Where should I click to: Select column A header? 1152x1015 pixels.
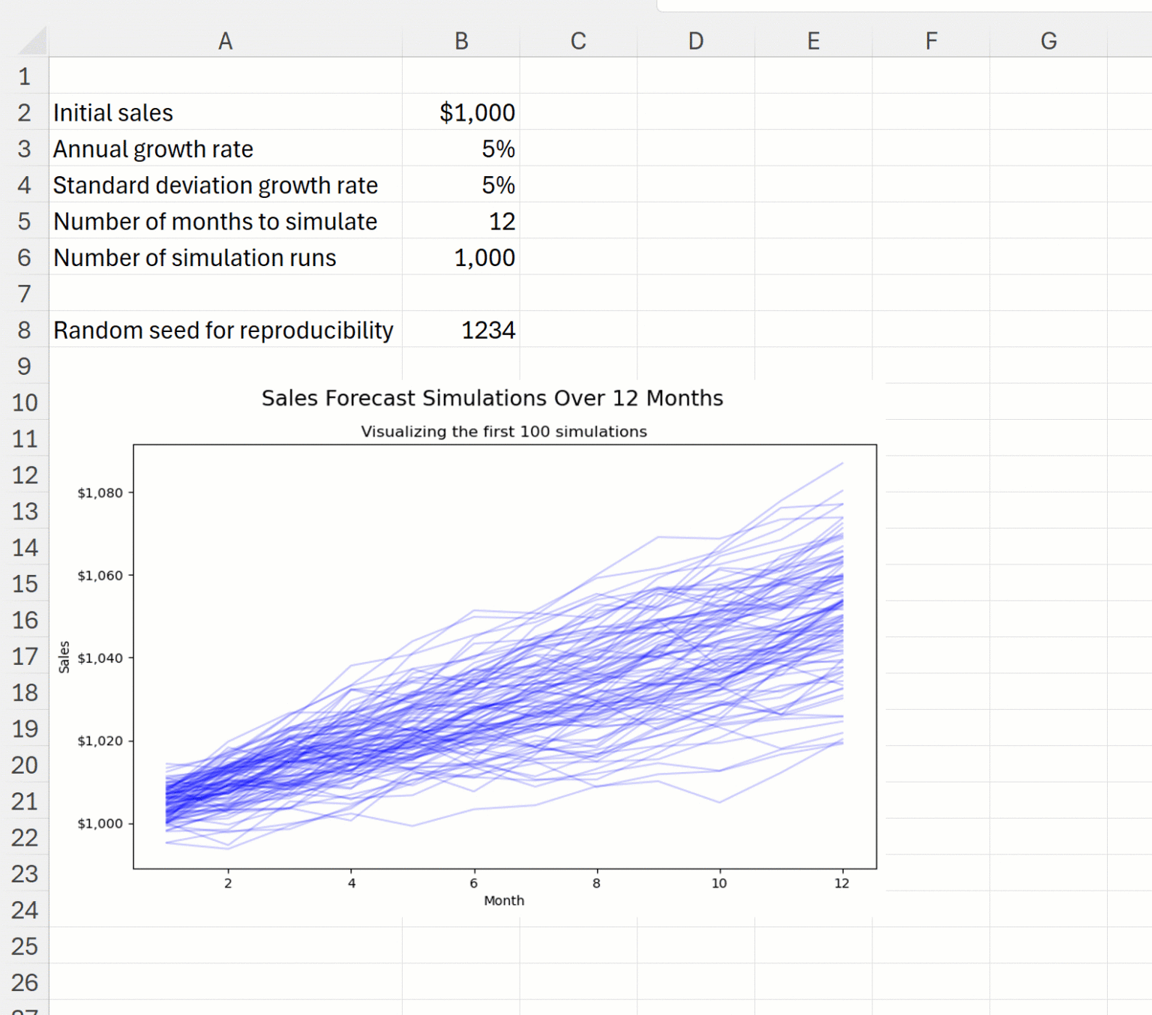click(225, 41)
